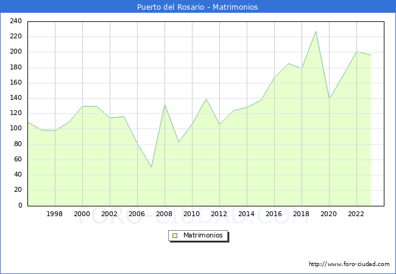Click the x-axis year label 2000
Screen dimensions: 396x274
[x=82, y=214]
